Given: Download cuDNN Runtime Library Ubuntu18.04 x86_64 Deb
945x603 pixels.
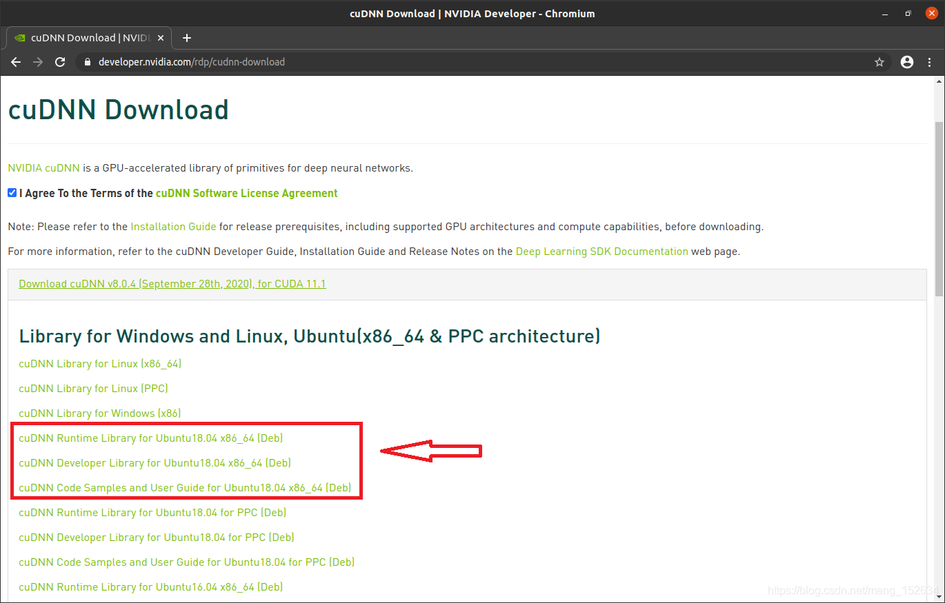Looking at the screenshot, I should click(x=151, y=438).
